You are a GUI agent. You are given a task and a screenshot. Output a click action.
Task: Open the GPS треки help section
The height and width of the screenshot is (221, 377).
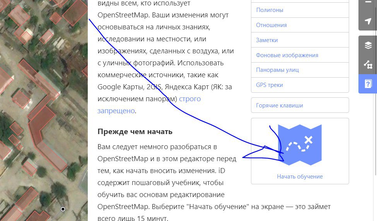300,85
